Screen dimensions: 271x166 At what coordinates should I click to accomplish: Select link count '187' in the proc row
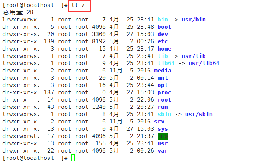49,92
